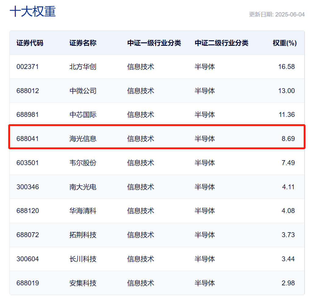311x300 pixels.
Task: Click weight value 2.98
Action: click(288, 283)
